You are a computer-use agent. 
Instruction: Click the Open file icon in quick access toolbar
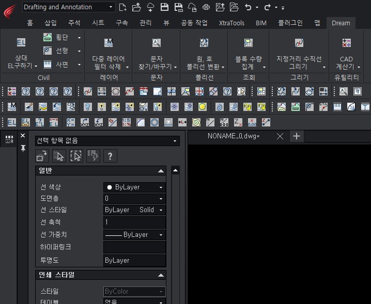[136, 7]
